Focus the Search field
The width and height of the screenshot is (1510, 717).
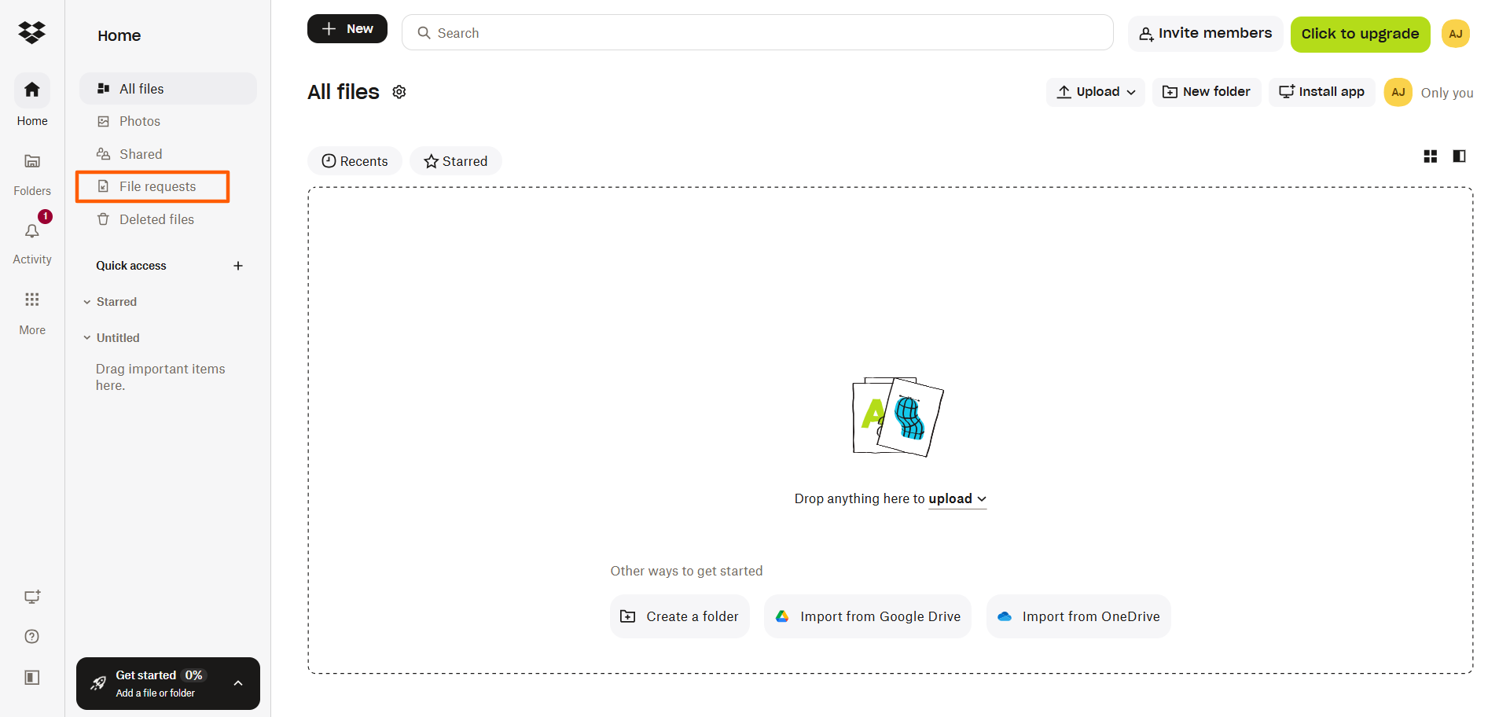pyautogui.click(x=758, y=33)
